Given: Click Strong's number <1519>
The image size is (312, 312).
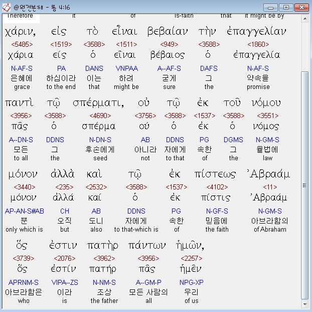Looking at the screenshot, I should pyautogui.click(x=61, y=44).
